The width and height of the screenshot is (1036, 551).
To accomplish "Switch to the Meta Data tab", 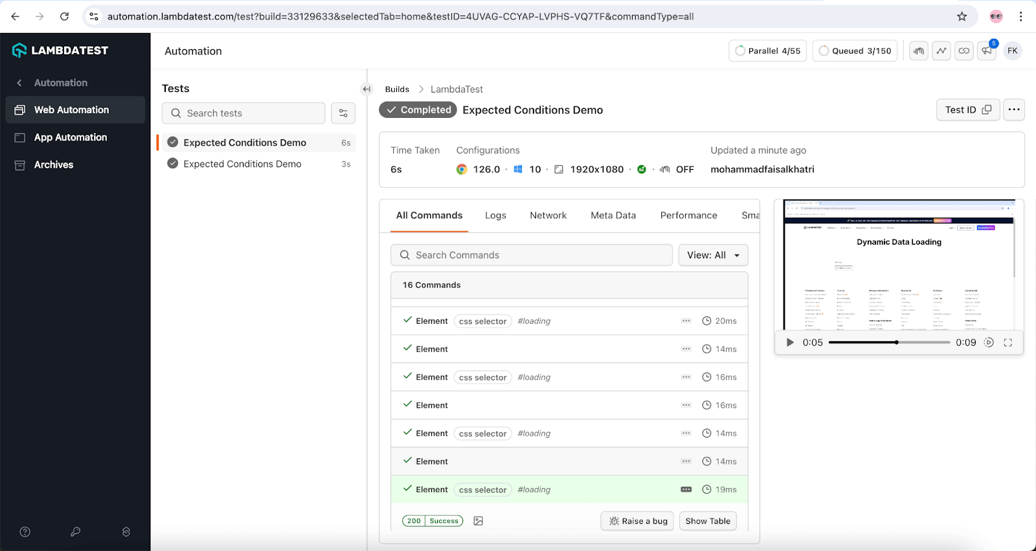I will [613, 216].
